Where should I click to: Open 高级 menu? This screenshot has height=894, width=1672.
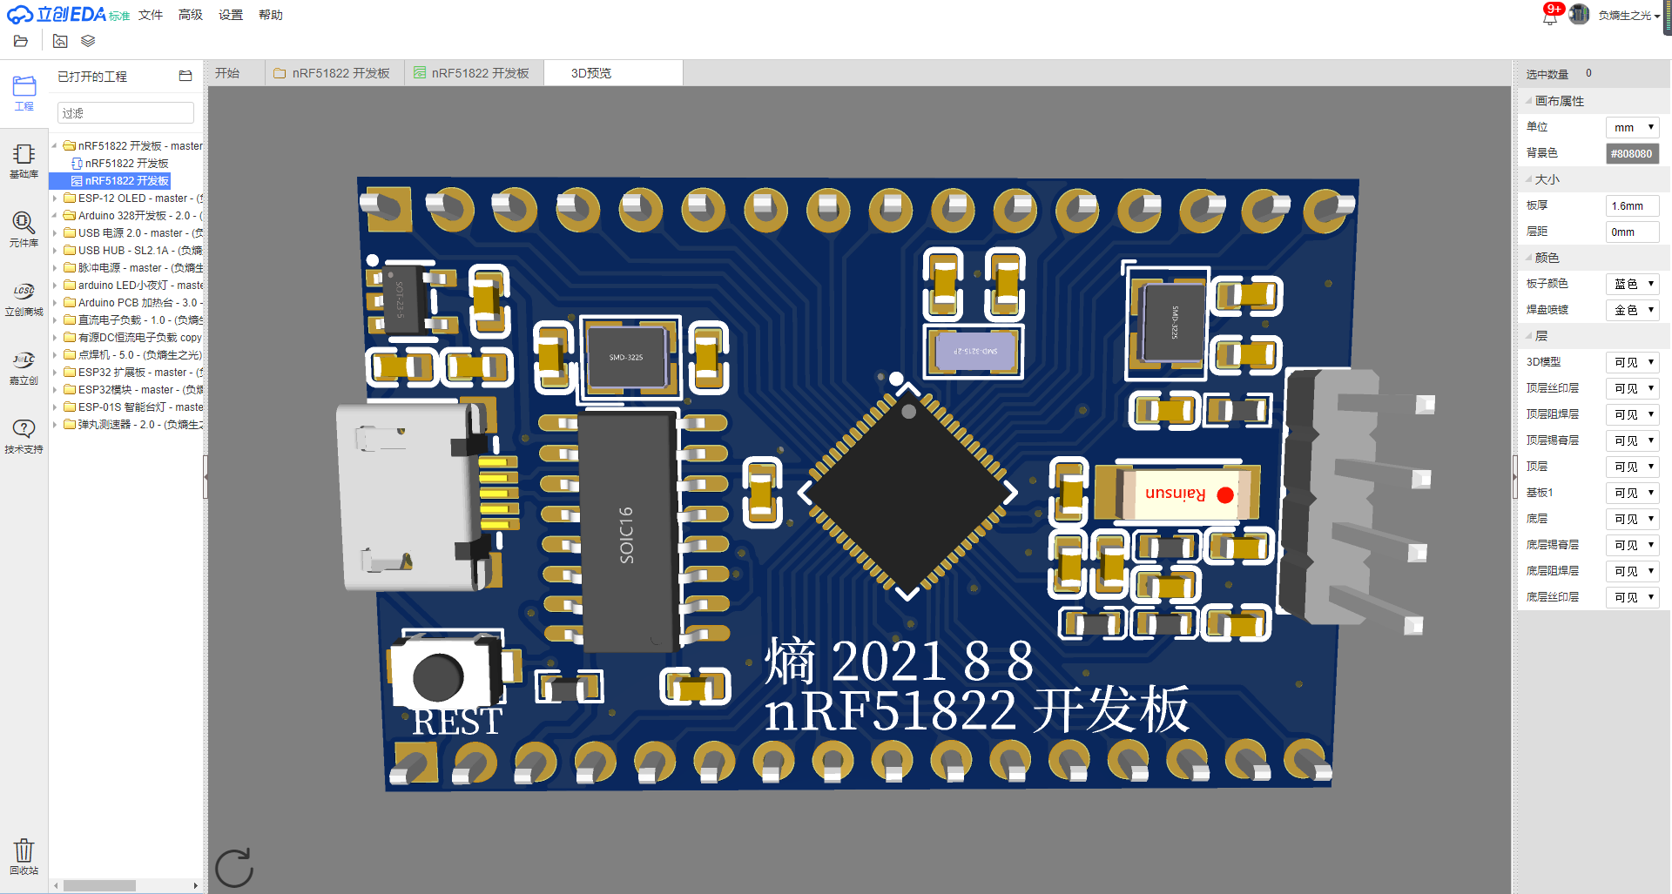(191, 15)
